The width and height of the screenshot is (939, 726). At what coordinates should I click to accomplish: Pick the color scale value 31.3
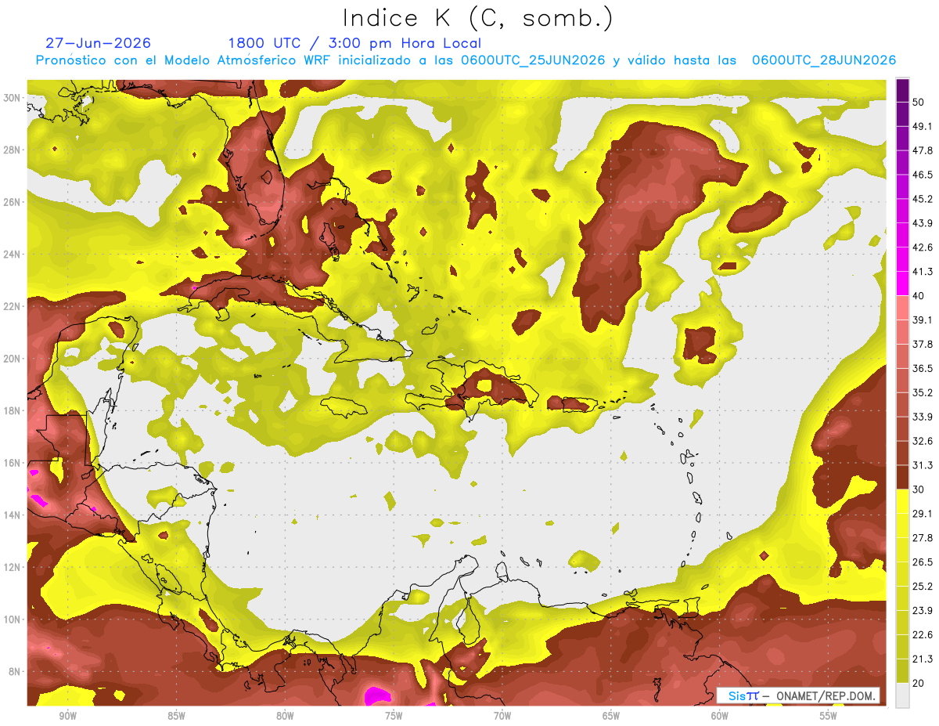(923, 465)
